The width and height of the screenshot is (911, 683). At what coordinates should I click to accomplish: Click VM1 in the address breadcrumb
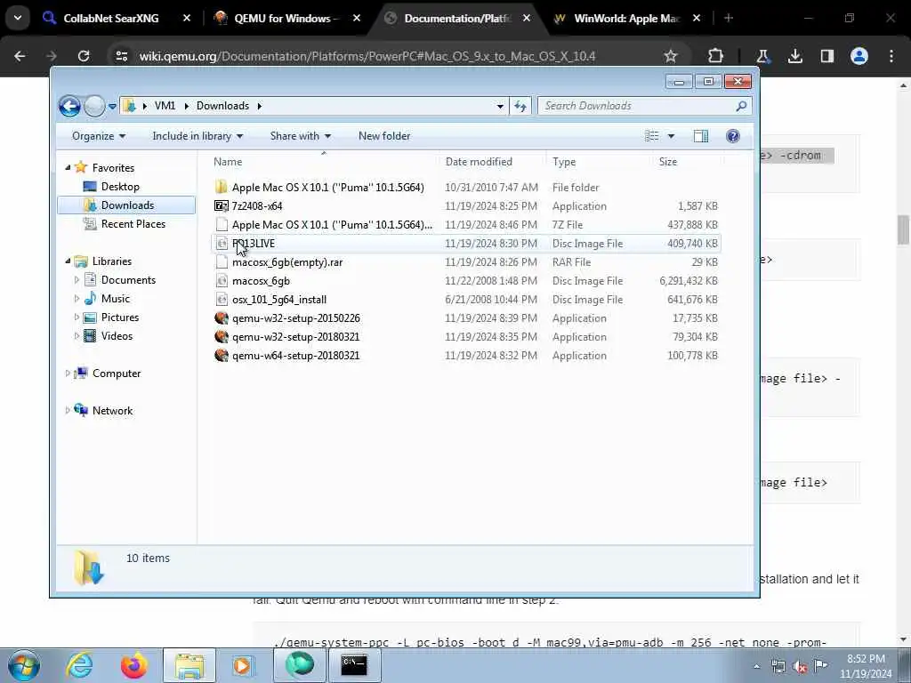(165, 106)
